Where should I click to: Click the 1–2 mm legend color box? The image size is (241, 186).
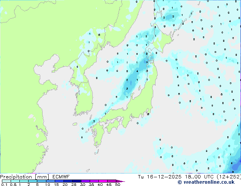pyautogui.click(x=24, y=181)
